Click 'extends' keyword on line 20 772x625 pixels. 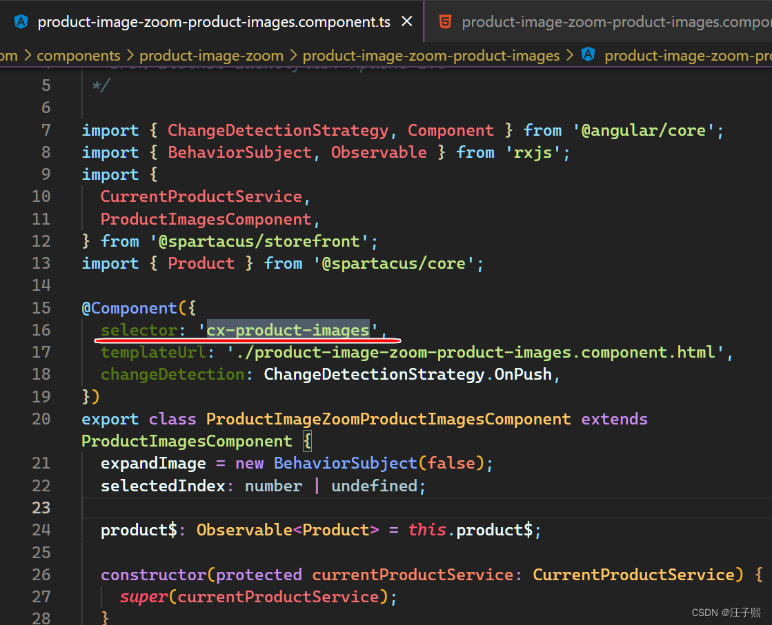(x=615, y=419)
